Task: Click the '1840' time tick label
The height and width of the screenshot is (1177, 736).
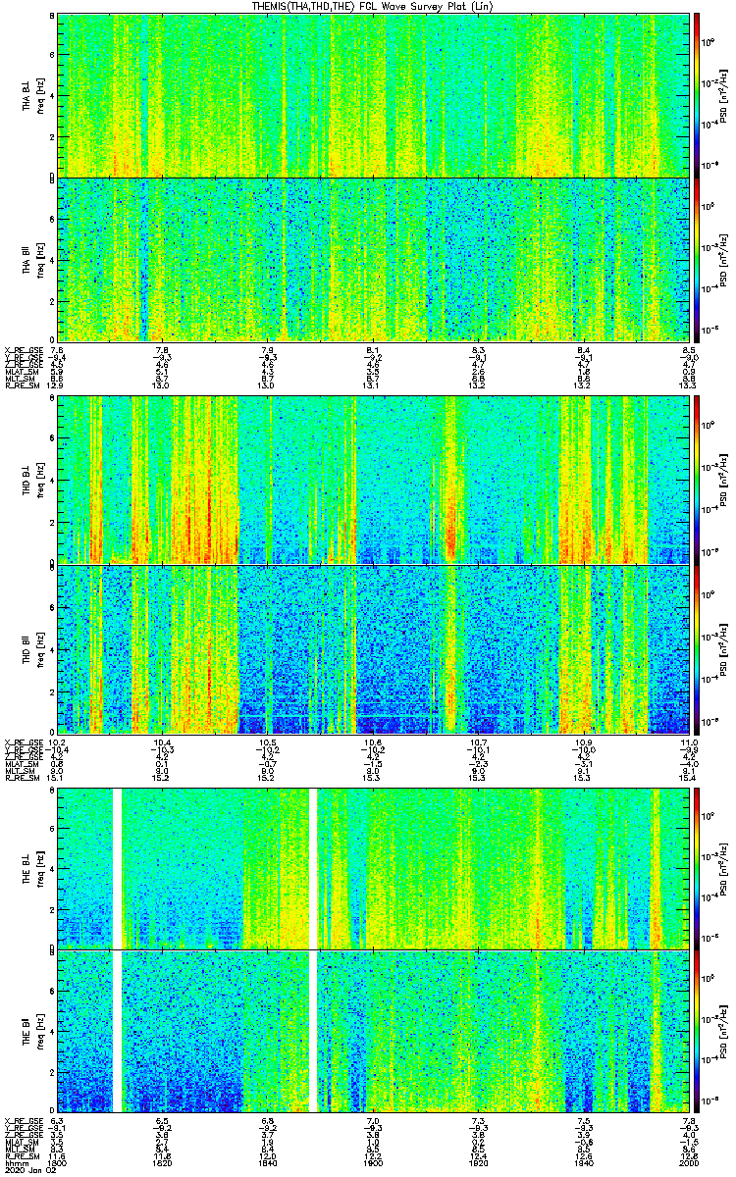Action: [x=267, y=1164]
